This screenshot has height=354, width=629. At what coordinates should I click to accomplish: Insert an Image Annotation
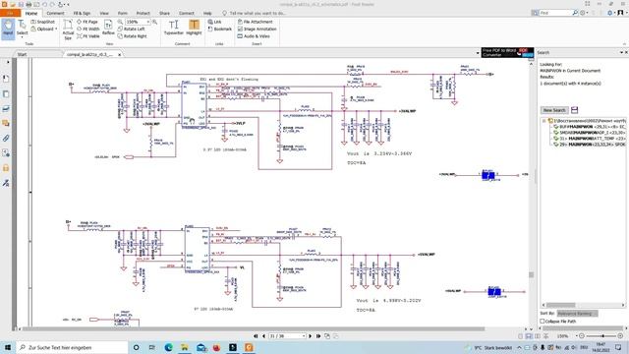[x=257, y=29]
